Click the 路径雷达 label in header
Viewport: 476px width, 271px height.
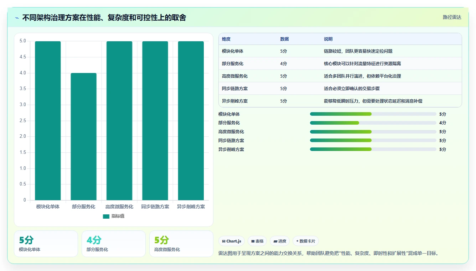click(x=452, y=17)
